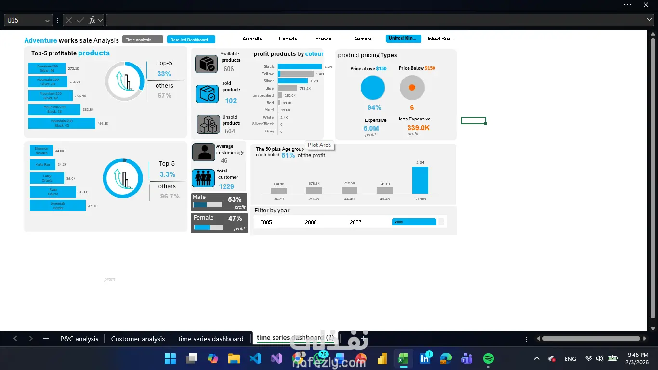This screenshot has height=370, width=658.
Task: Click the Female profit progress bar
Action: 208,227
